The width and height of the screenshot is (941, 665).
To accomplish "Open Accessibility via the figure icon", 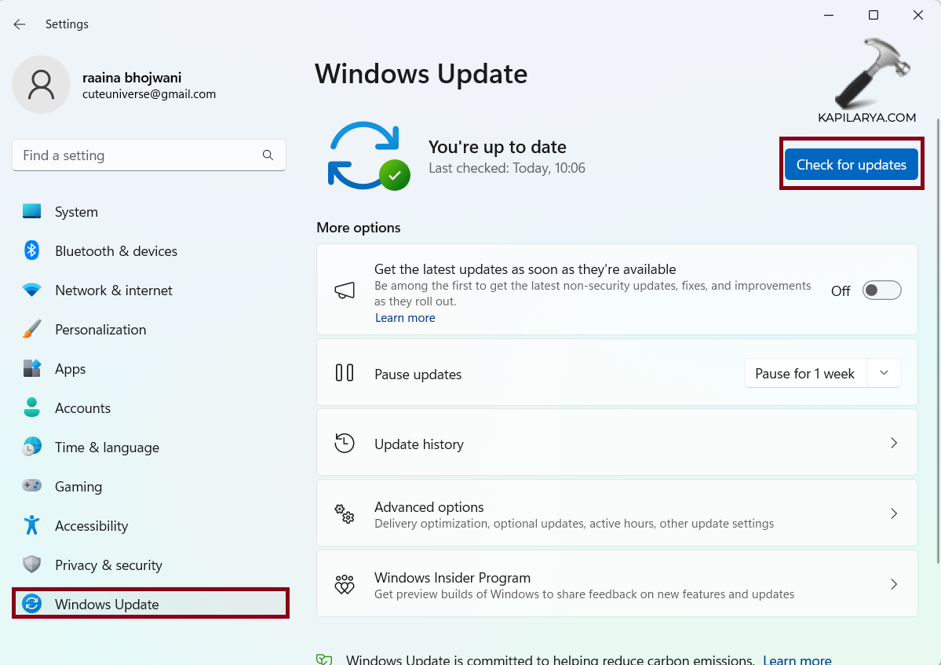I will 31,525.
